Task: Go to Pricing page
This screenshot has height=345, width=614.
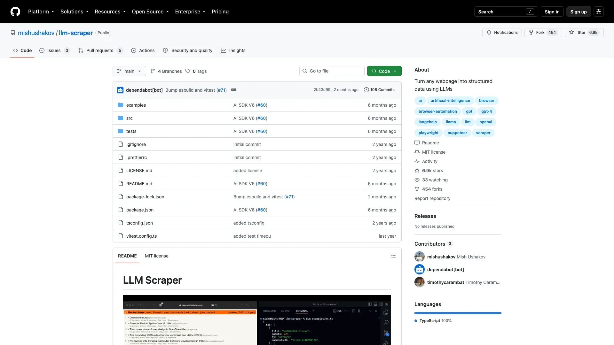Action: click(x=220, y=11)
